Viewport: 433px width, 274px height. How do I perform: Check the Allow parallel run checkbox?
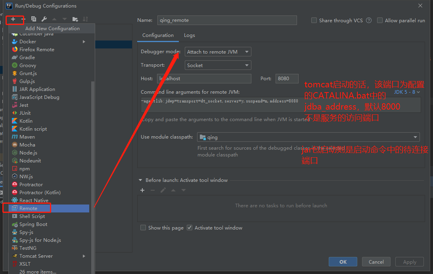click(380, 21)
